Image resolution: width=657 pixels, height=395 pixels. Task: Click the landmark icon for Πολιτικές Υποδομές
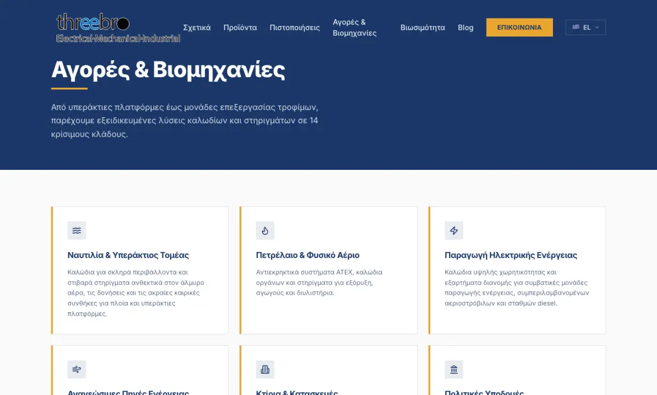tap(454, 369)
